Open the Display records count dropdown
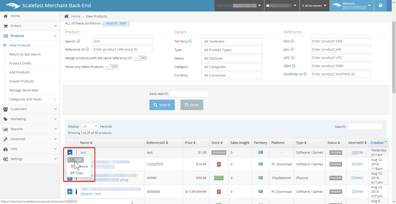Image resolution: width=396 pixels, height=204 pixels. tap(89, 126)
